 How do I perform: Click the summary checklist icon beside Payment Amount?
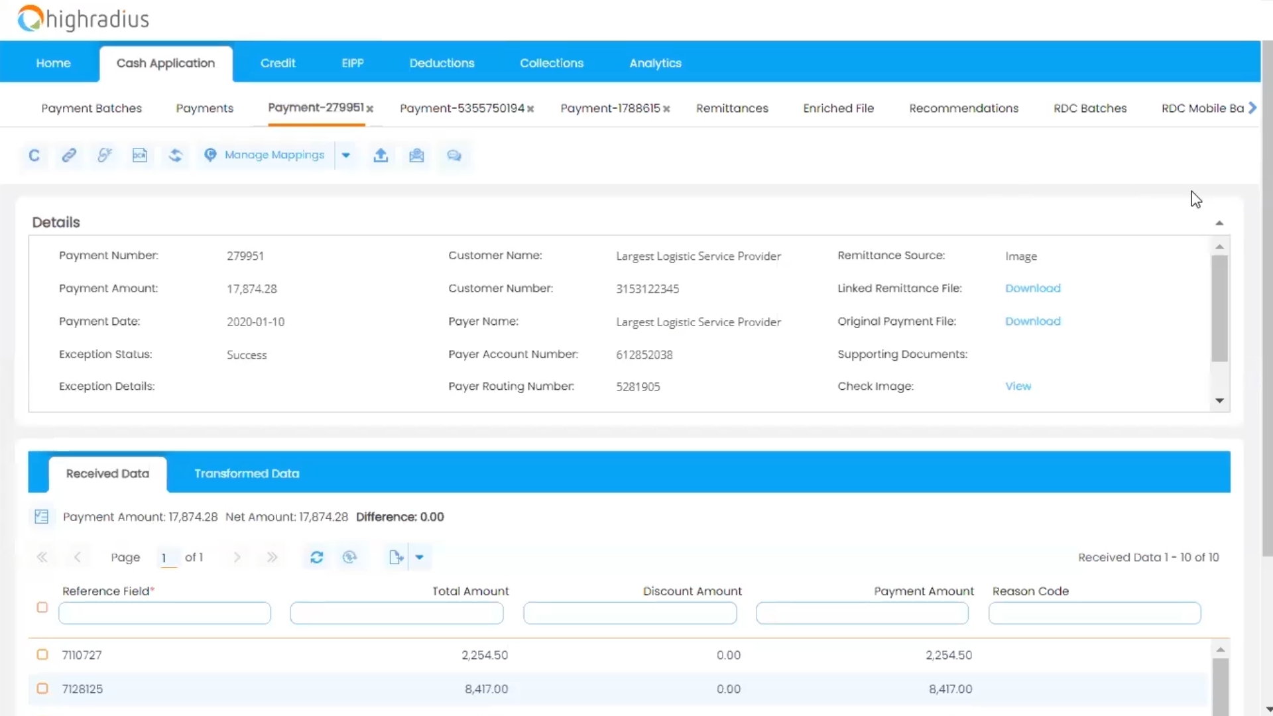tap(41, 517)
